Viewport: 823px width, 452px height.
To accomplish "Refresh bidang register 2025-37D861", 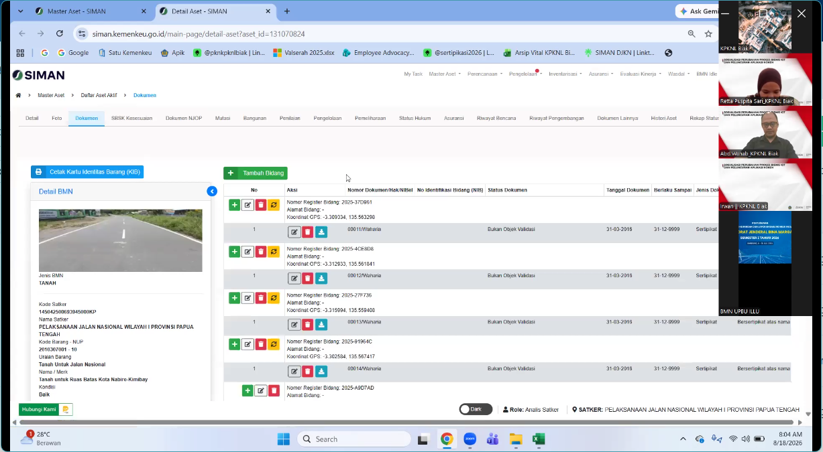I will (x=274, y=205).
